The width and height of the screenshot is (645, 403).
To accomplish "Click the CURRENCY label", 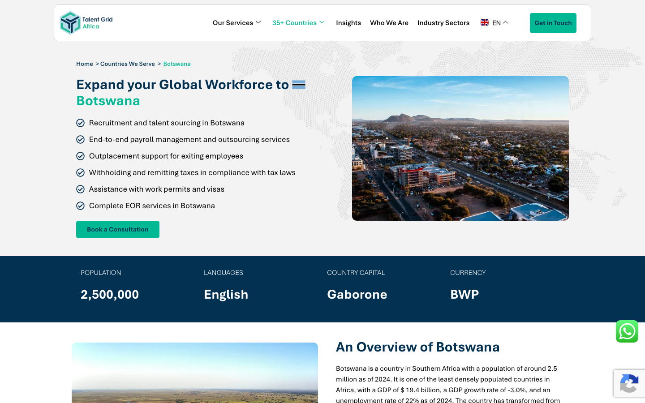I will click(468, 273).
